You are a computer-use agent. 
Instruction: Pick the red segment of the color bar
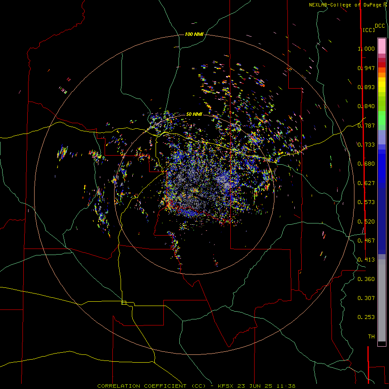pos(382,64)
